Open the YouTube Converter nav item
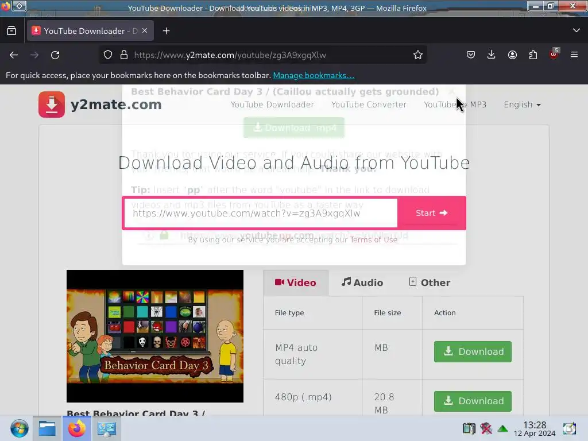 click(369, 105)
